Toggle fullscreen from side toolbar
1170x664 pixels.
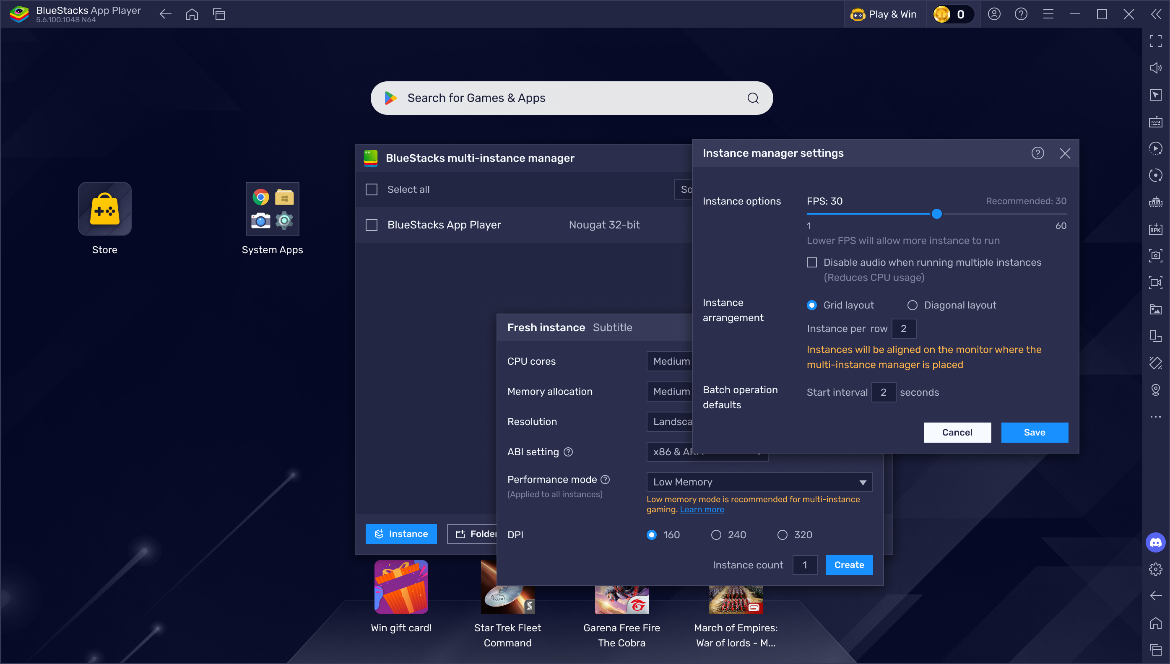1155,41
